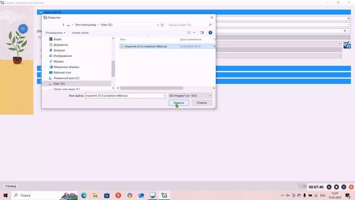Click the Новая папка button
This screenshot has height=200, width=355.
coord(80,33)
